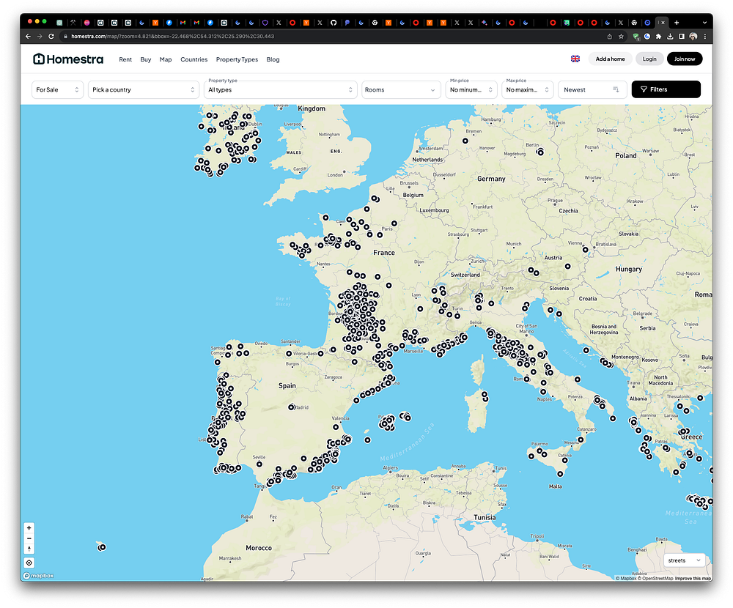Expand the Property type selector

[x=281, y=89]
